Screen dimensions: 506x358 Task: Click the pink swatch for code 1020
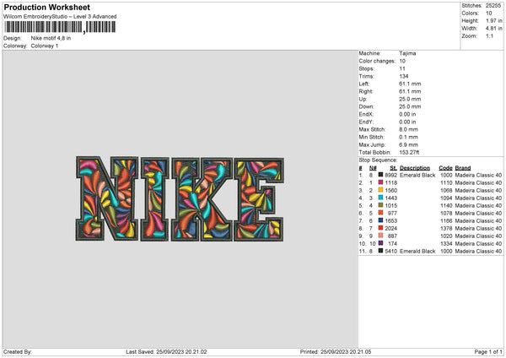coord(380,236)
